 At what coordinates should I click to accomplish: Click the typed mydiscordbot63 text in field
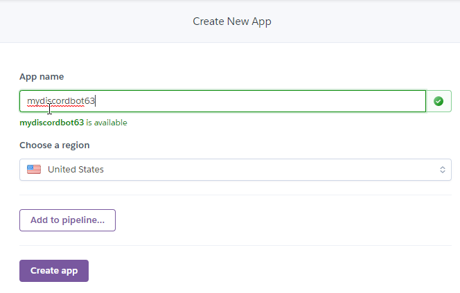point(61,101)
